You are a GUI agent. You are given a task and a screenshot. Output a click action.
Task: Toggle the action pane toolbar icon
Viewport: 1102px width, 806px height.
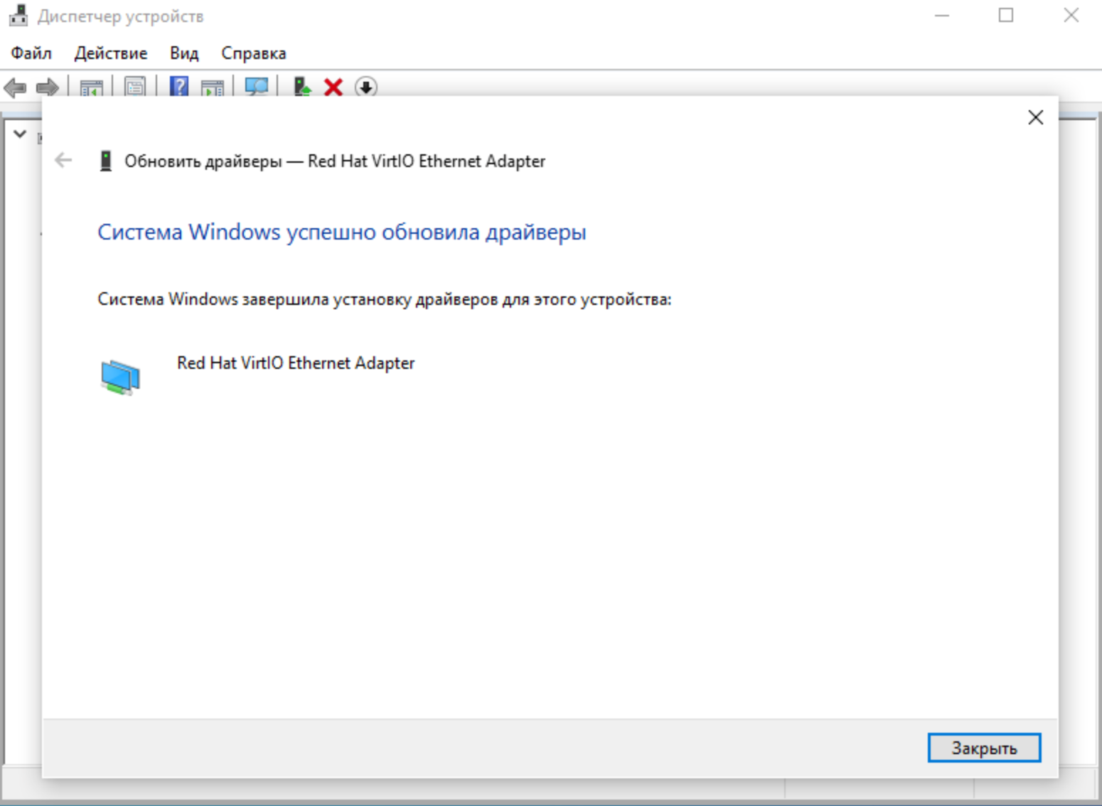pos(213,87)
